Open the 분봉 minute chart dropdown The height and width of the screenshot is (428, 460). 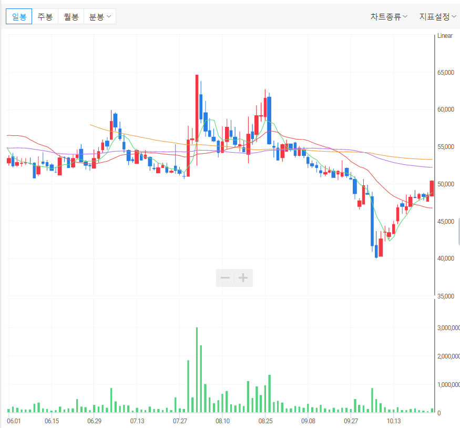[x=100, y=16]
